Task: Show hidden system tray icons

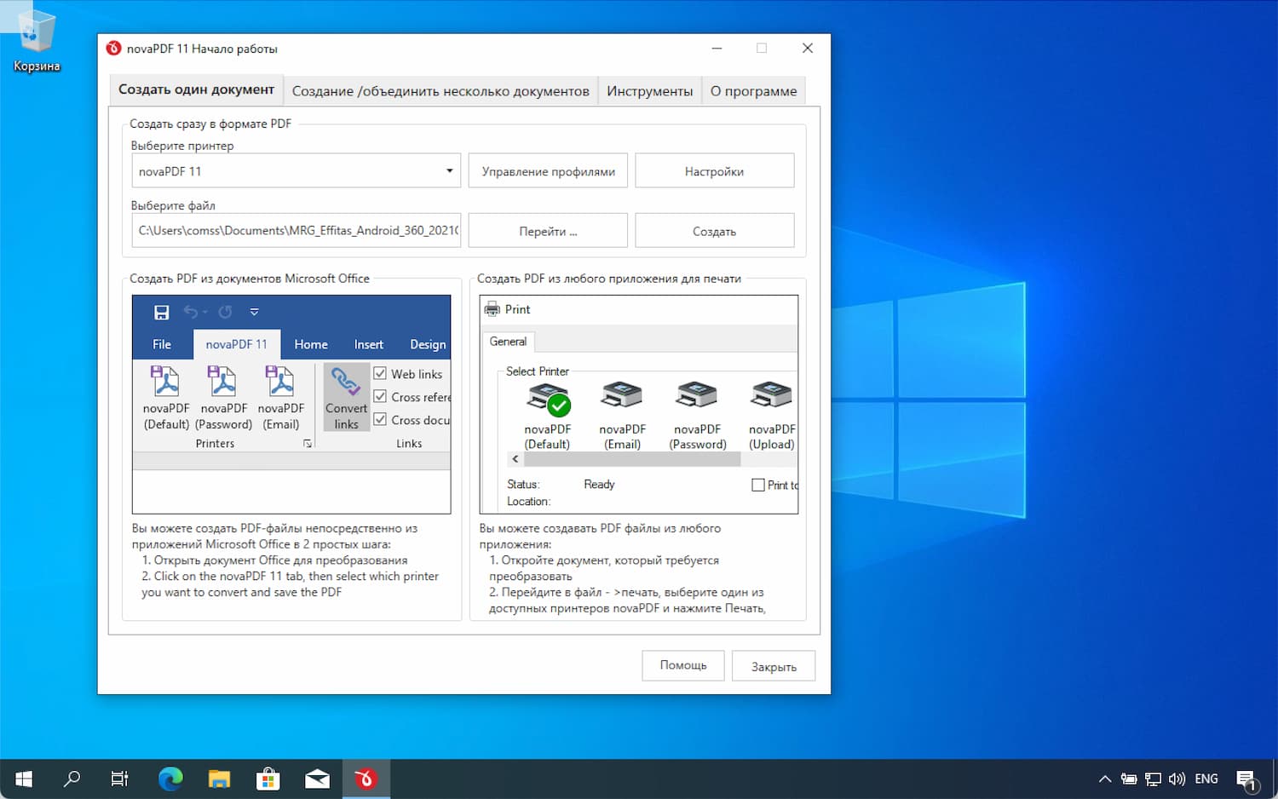Action: click(x=1105, y=779)
